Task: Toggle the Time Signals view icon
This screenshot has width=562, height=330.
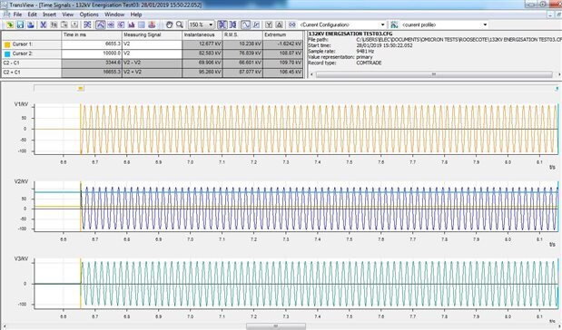Action: [101, 24]
